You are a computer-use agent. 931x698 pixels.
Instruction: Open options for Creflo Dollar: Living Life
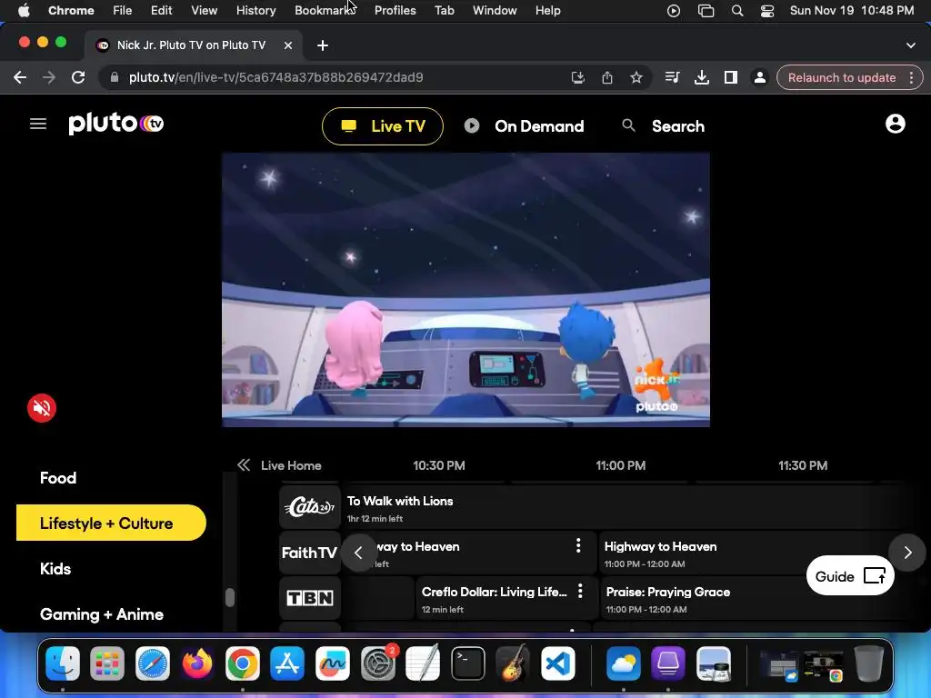pyautogui.click(x=580, y=591)
